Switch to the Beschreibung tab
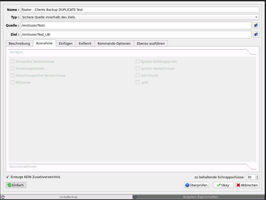The height and width of the screenshot is (200, 266). (x=19, y=44)
